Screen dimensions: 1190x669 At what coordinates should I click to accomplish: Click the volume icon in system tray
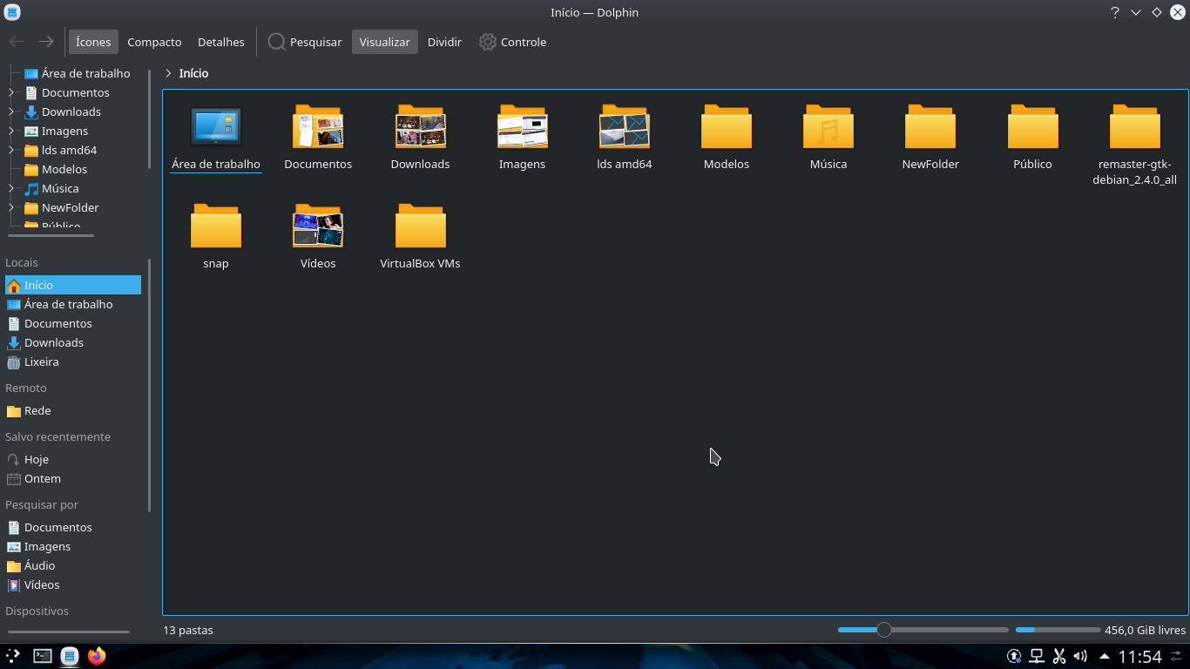click(x=1080, y=655)
